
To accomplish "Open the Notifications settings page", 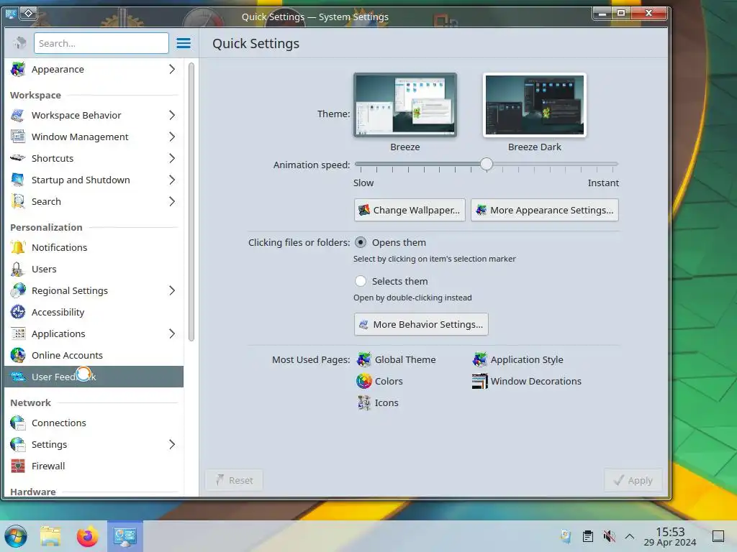I will pyautogui.click(x=94, y=247).
